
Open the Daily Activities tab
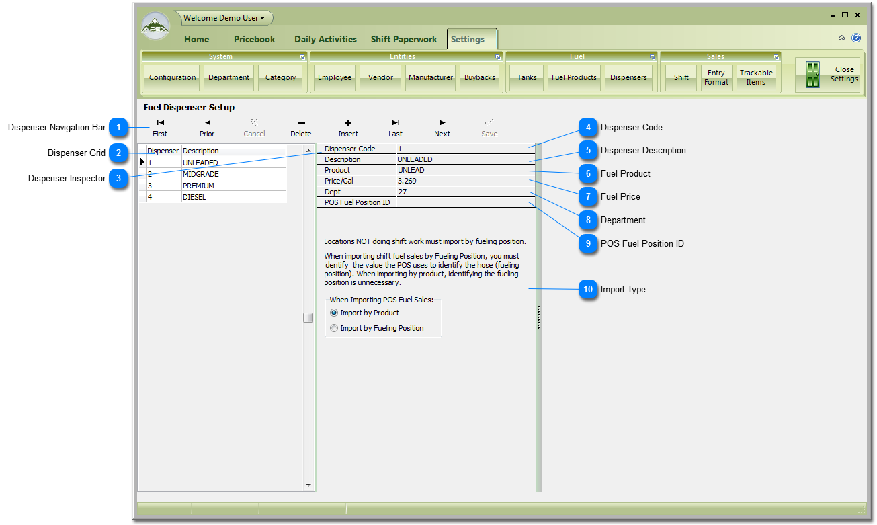(325, 40)
